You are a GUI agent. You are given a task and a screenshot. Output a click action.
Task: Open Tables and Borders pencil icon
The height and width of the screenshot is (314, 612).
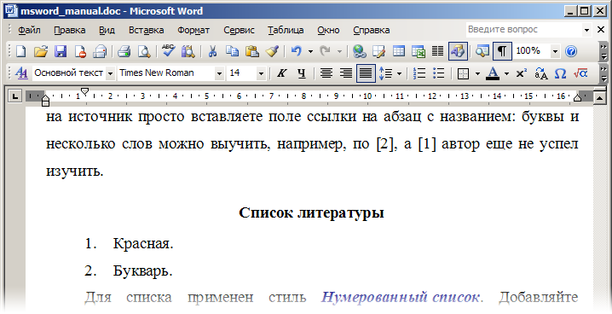[x=378, y=51]
